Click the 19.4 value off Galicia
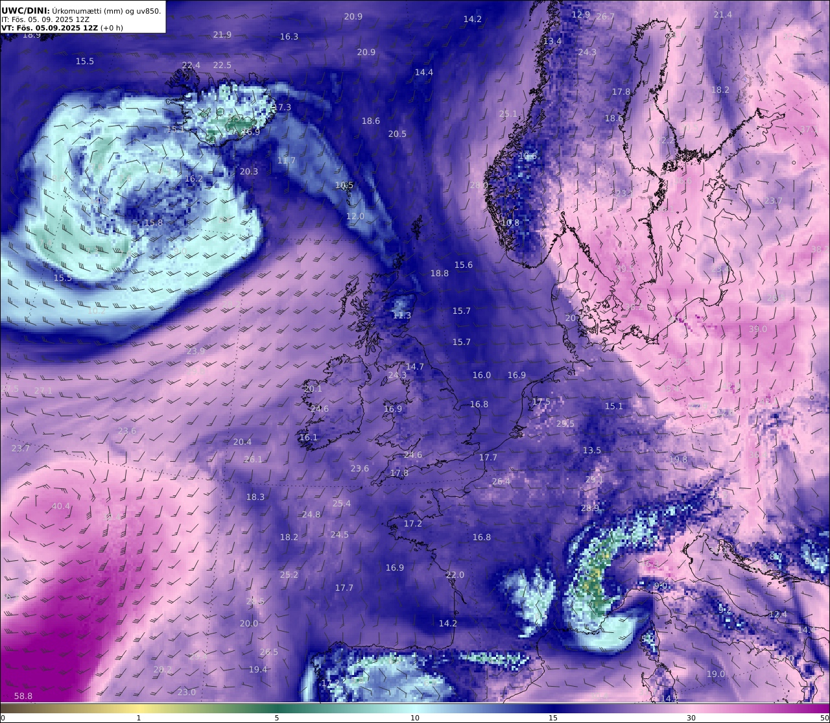Image resolution: width=830 pixels, height=723 pixels. [258, 669]
